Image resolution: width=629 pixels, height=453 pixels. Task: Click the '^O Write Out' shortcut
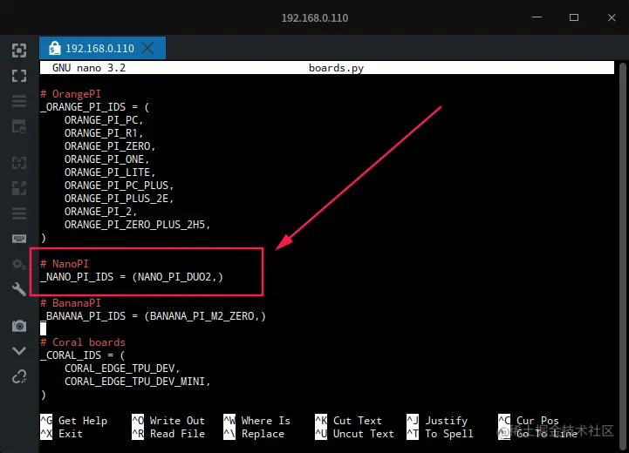(168, 421)
